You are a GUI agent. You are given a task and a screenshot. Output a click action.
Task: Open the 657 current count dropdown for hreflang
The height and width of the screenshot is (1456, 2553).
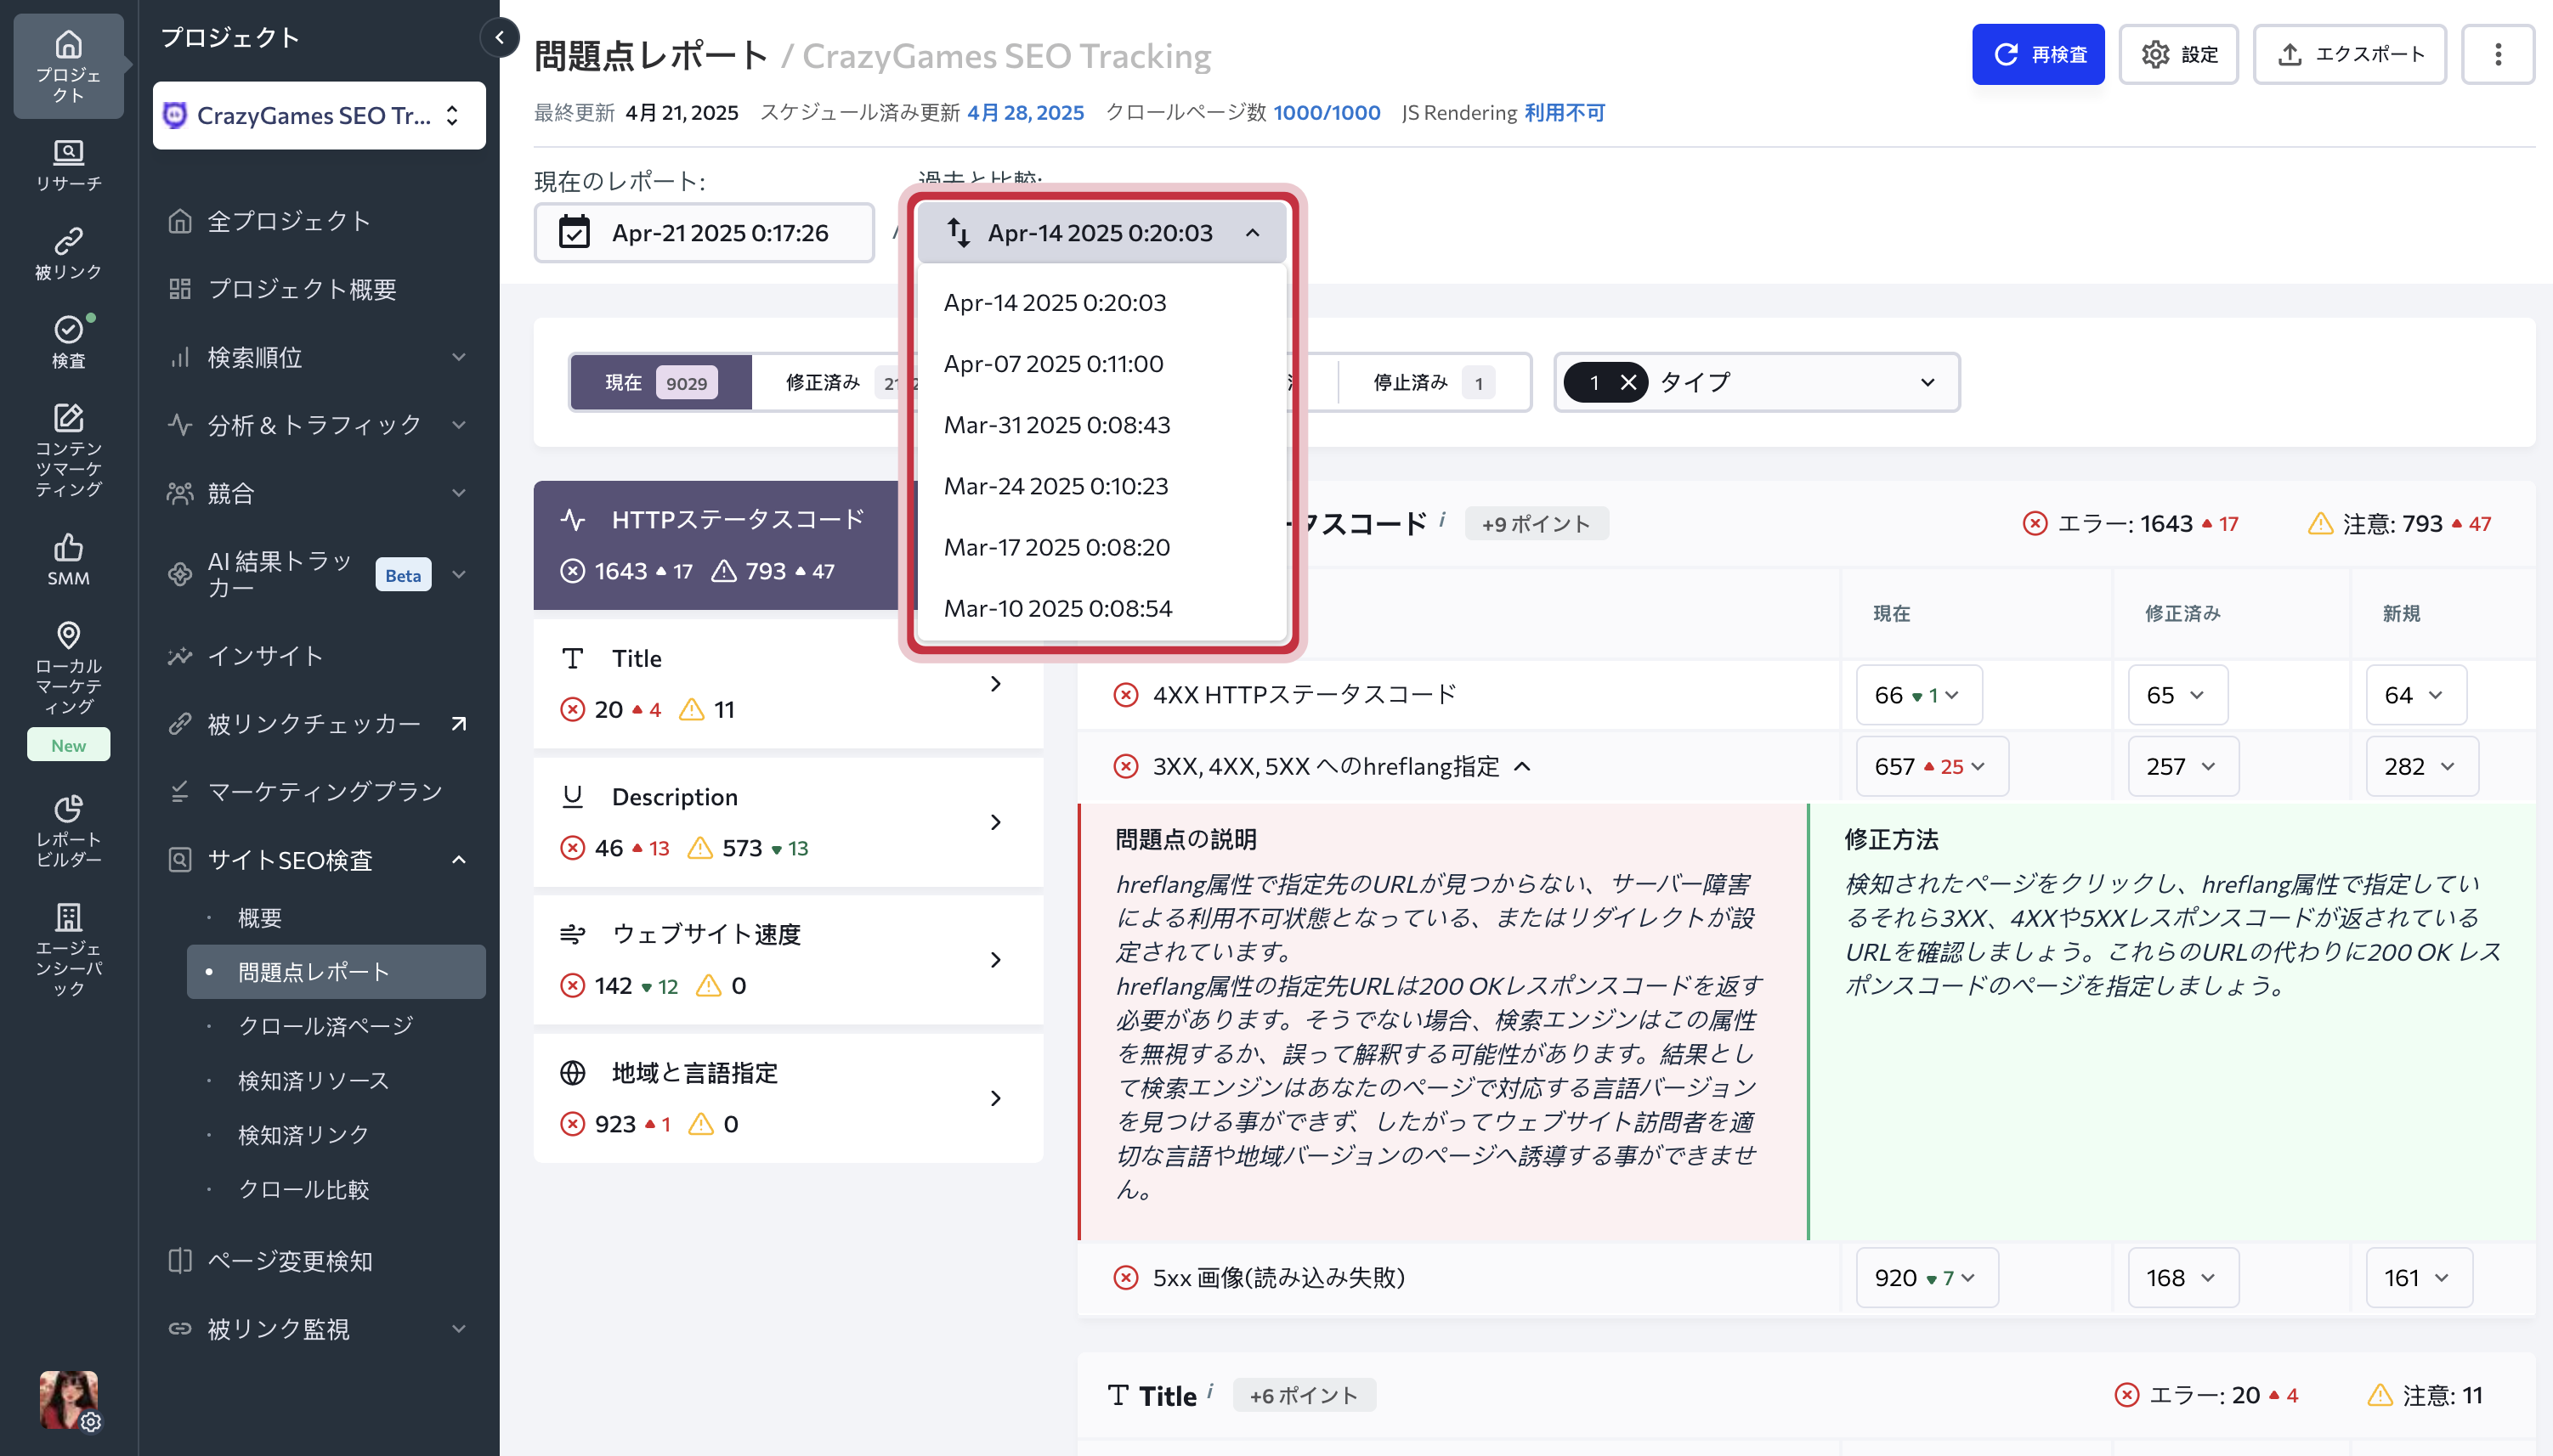click(1931, 766)
